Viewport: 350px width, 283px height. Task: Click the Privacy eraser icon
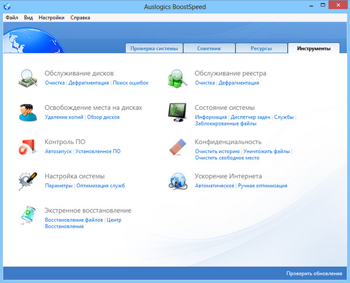178,147
